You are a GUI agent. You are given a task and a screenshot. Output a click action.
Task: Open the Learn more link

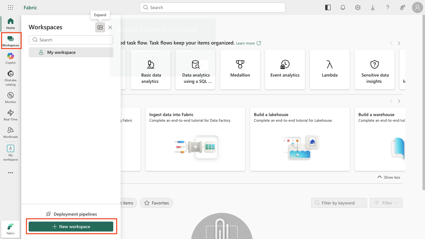[x=248, y=43]
